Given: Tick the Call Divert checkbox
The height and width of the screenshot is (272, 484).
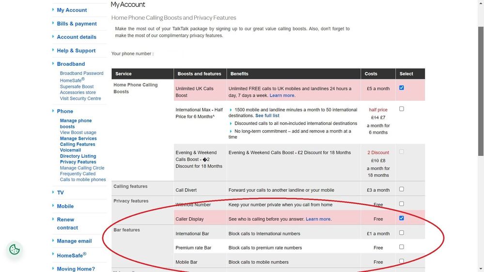Looking at the screenshot, I should (x=401, y=189).
